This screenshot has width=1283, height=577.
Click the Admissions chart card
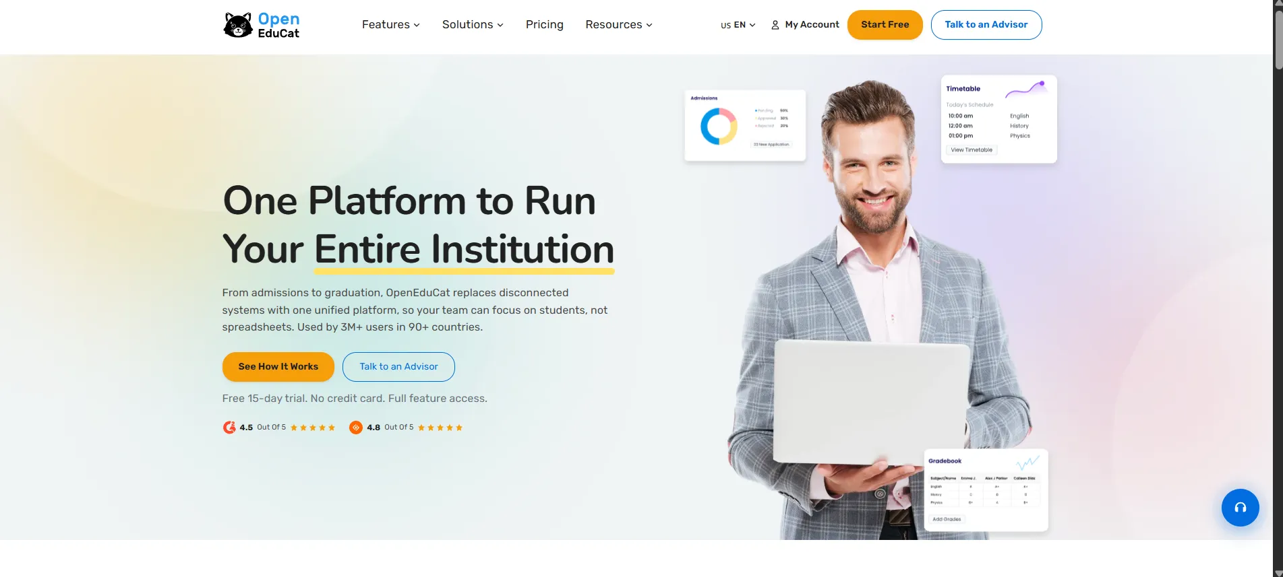tap(745, 125)
